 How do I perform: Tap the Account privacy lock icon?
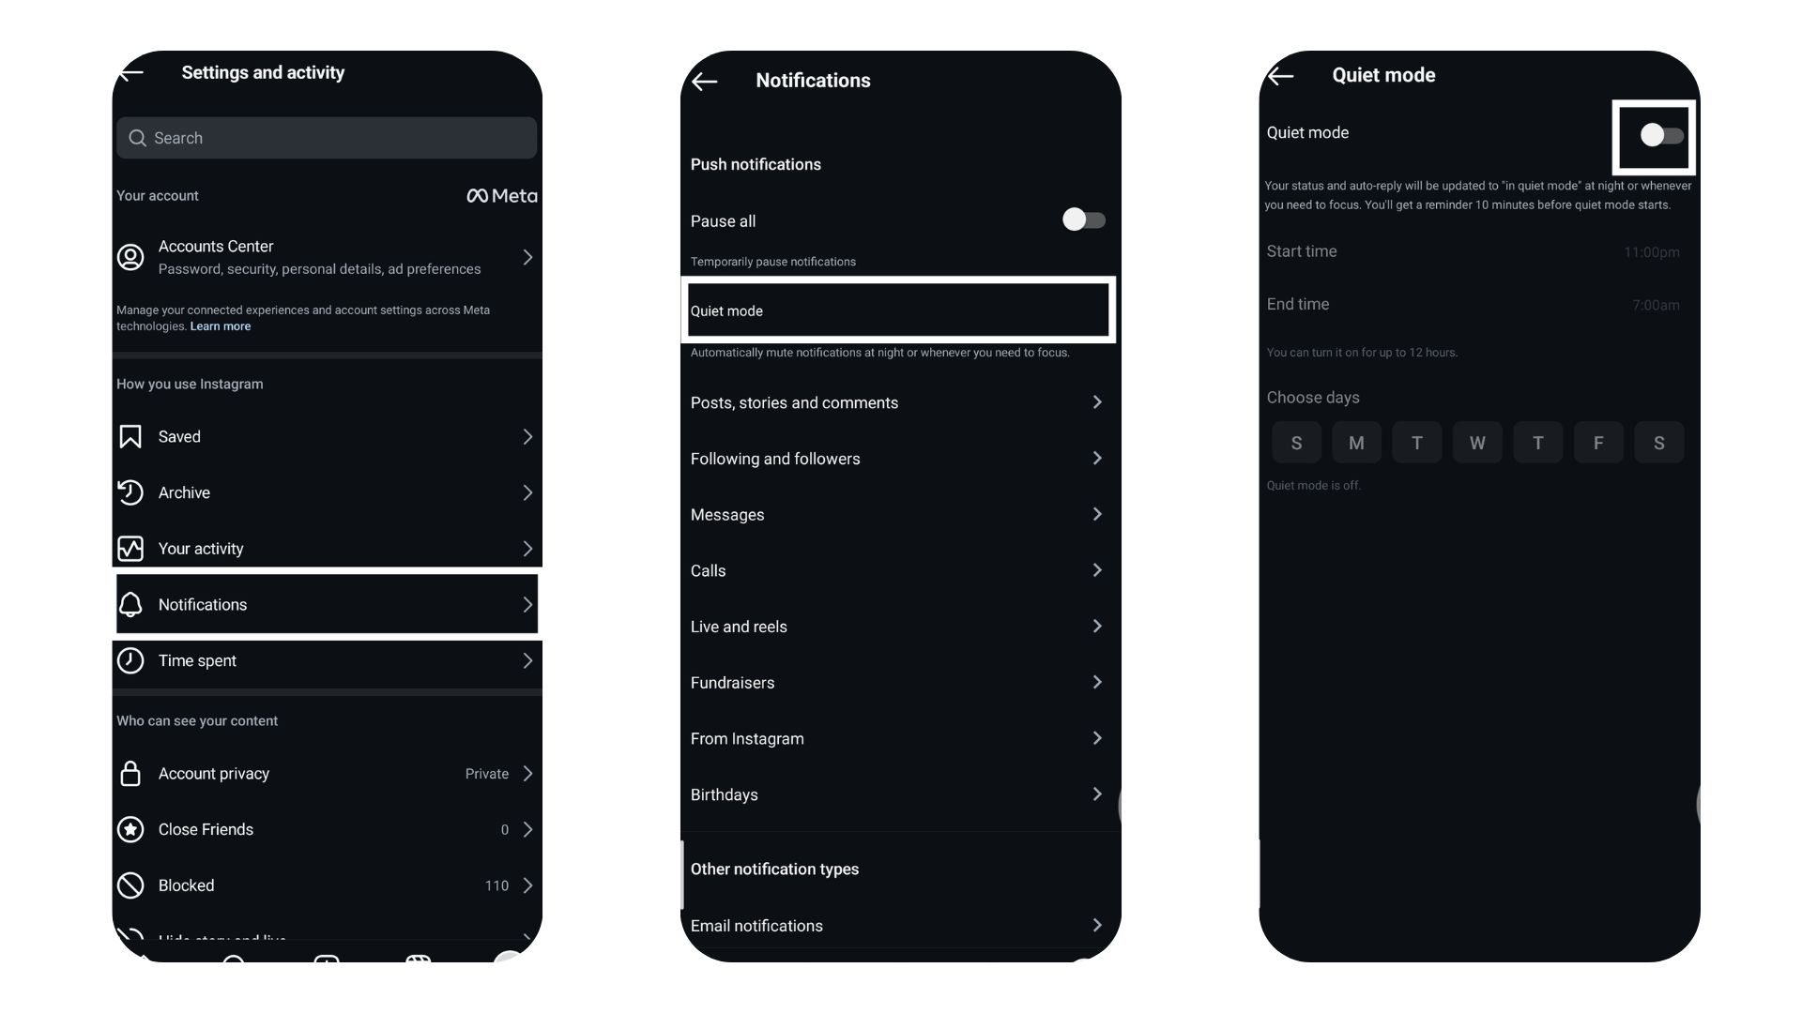(130, 773)
